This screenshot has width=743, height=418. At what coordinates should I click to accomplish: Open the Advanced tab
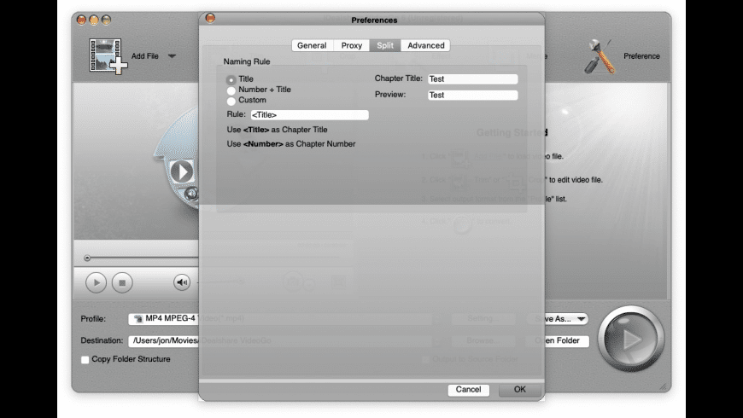pyautogui.click(x=425, y=45)
